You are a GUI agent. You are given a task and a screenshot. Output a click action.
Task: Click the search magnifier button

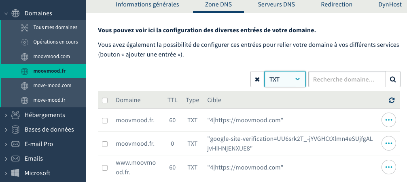pos(392,79)
